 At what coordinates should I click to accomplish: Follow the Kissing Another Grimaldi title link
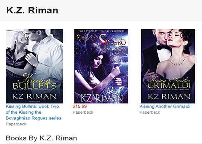[165, 106]
